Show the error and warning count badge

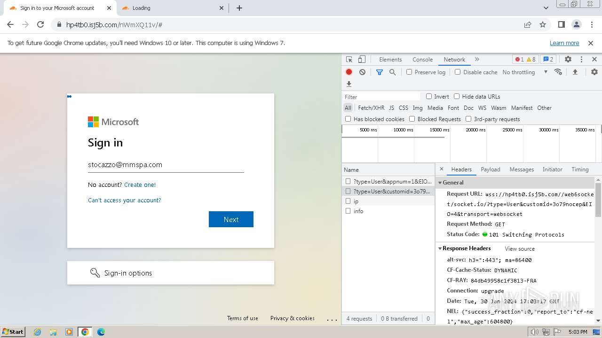click(x=525, y=60)
